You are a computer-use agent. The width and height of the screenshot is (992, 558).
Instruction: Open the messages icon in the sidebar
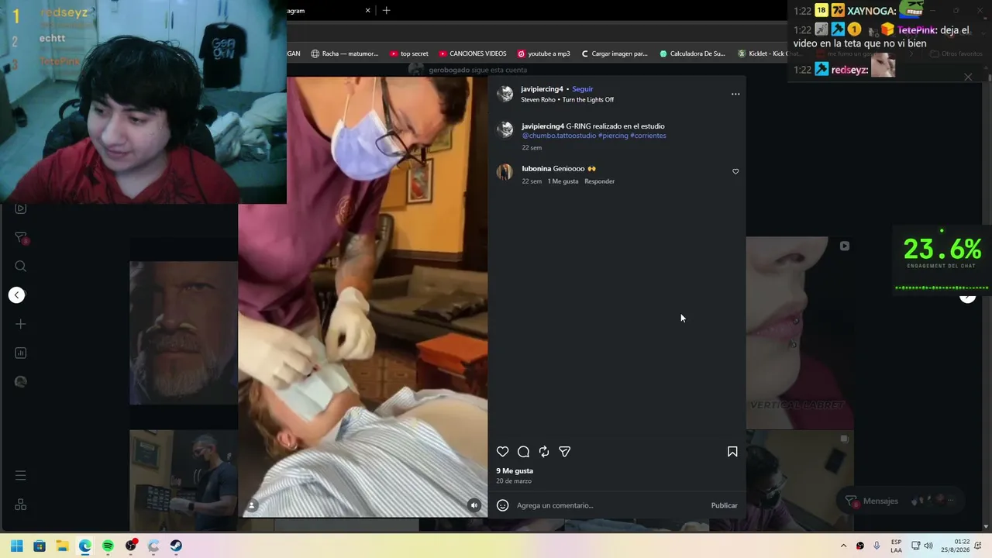click(21, 238)
